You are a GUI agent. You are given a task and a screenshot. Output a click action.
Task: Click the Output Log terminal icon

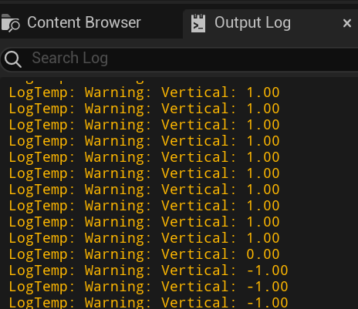pos(198,23)
